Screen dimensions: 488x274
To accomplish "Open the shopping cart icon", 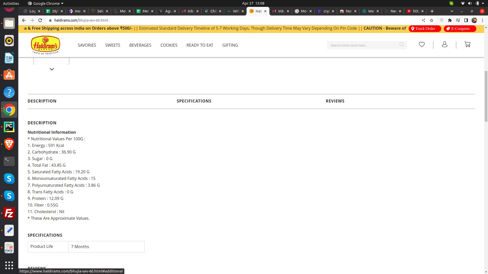I will (467, 45).
